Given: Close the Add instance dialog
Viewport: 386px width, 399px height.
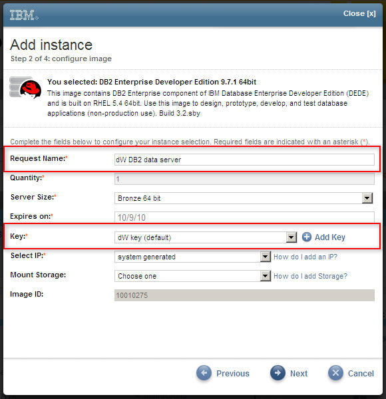Looking at the screenshot, I should click(359, 13).
